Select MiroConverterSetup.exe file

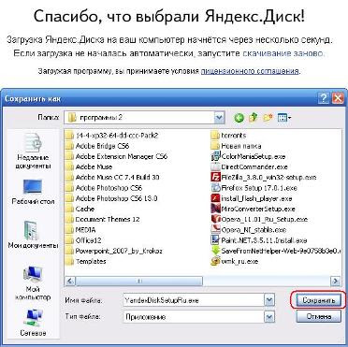tap(254, 209)
